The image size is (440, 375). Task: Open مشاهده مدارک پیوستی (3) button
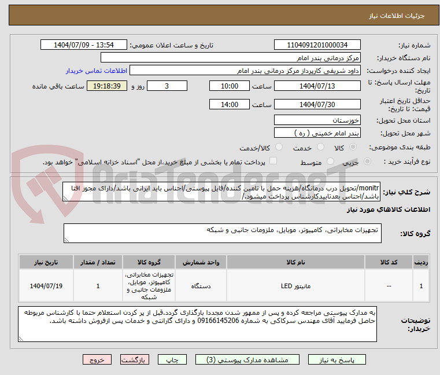click(247, 359)
